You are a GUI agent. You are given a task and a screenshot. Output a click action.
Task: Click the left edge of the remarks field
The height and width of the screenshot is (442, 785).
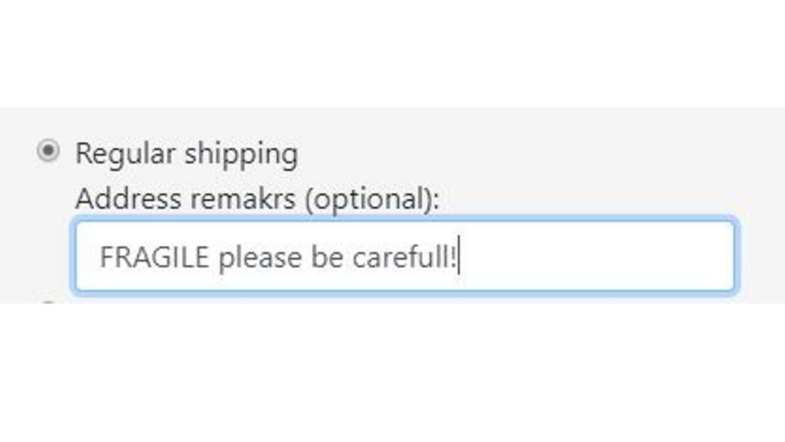[x=86, y=257]
